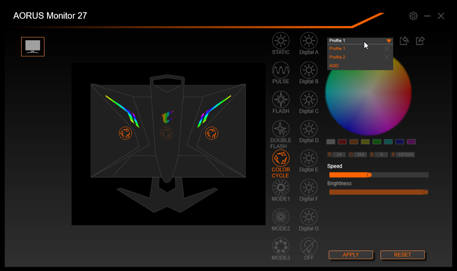Screen dimensions: 457x271
Task: Click the Speed slider handle
Action: 369,175
